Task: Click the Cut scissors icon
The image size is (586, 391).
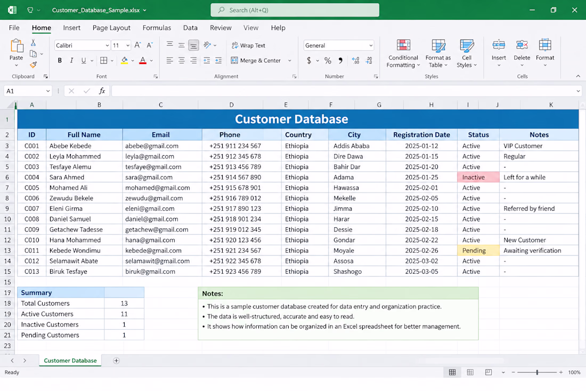Action: pyautogui.click(x=33, y=43)
